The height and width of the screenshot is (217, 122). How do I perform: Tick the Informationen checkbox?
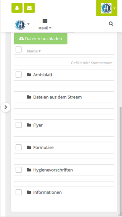[18, 192]
